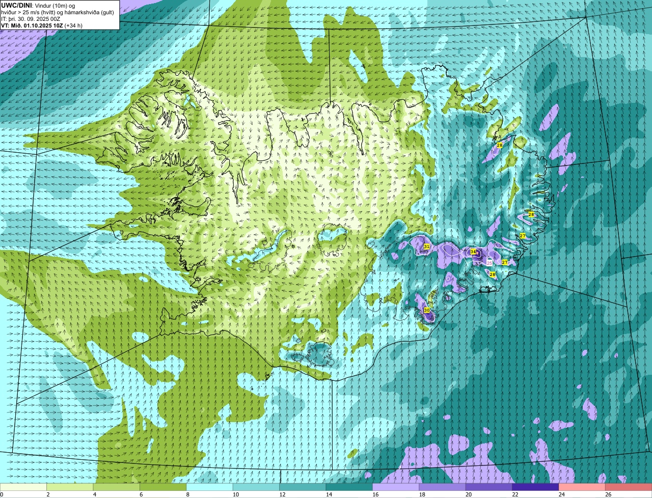Click the salmon red above-26 m/s legend swatch
Screen dimensions: 652x498
point(629,487)
